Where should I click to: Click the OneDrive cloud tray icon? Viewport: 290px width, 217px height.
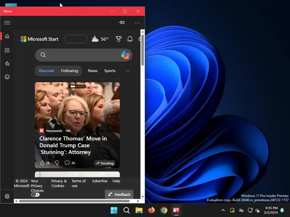point(241,210)
